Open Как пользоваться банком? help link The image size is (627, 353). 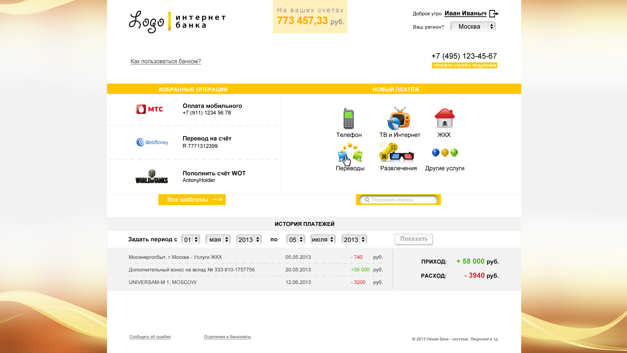point(165,61)
